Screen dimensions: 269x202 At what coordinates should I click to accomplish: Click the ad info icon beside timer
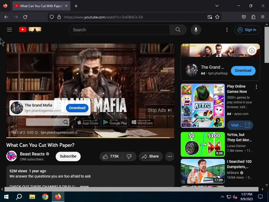coord(36,133)
